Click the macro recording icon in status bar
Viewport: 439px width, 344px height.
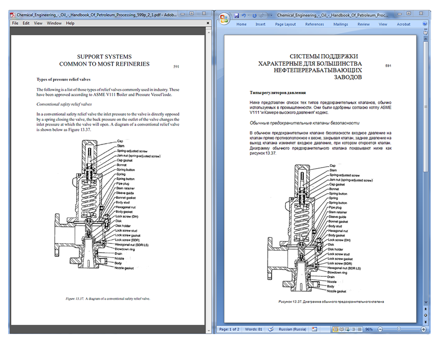[x=315, y=329]
